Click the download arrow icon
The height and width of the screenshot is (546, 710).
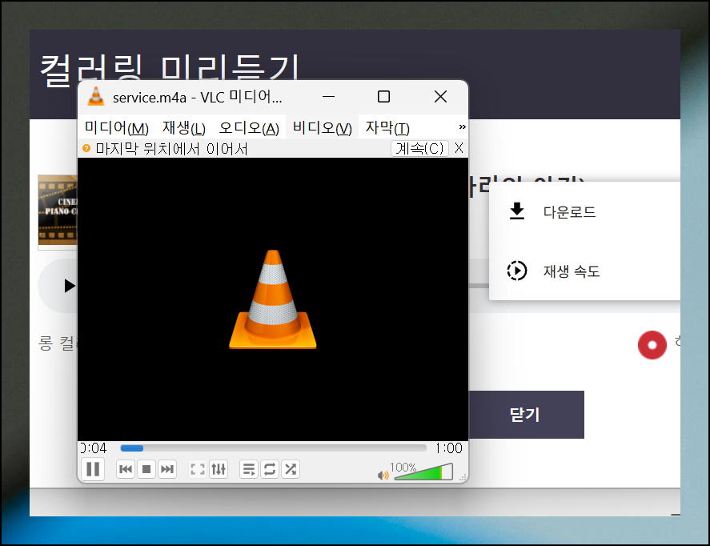coord(516,211)
